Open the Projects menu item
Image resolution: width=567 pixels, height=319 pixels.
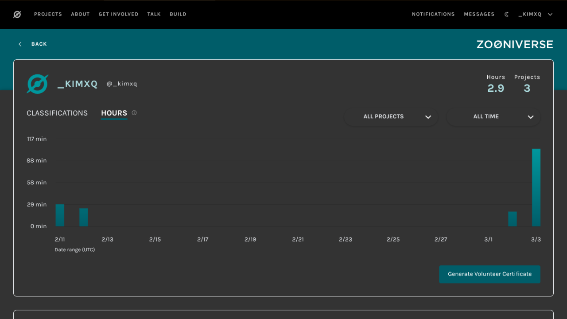click(x=48, y=15)
